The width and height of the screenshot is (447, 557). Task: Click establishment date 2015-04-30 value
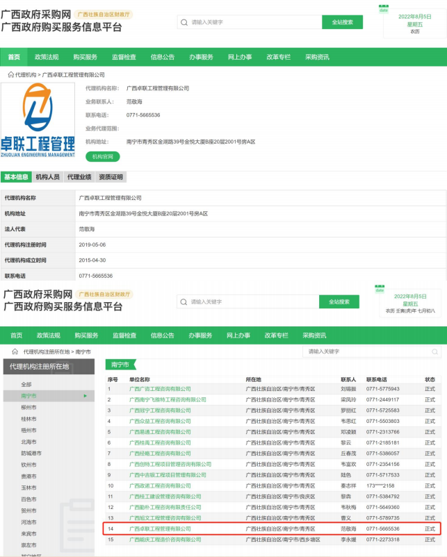point(92,260)
